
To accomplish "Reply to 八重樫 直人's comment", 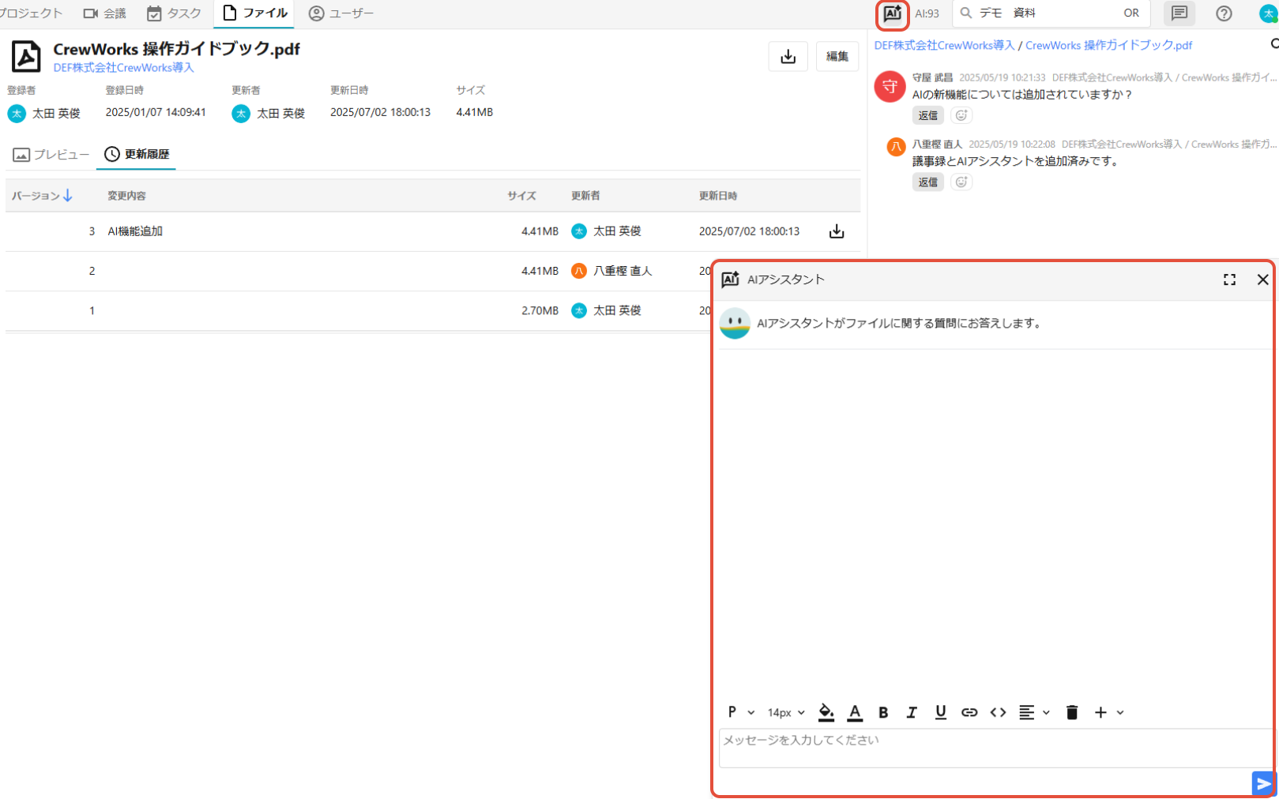I will 927,182.
